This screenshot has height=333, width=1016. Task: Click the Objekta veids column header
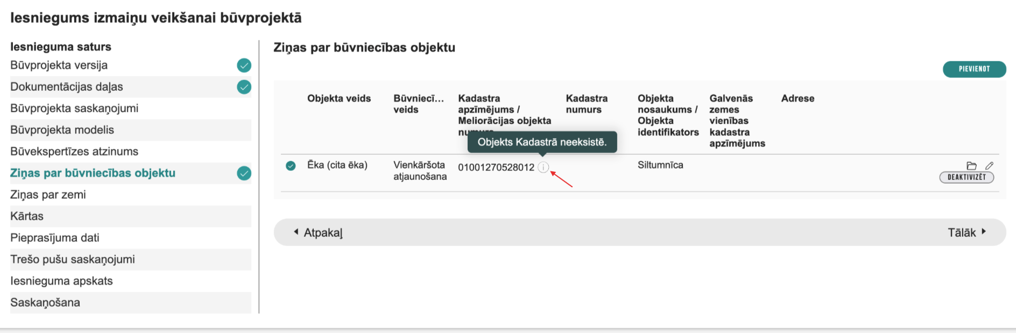(339, 99)
